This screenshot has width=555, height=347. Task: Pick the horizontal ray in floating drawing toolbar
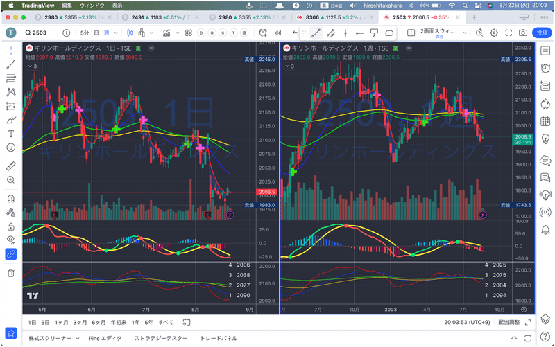pyautogui.click(x=359, y=33)
